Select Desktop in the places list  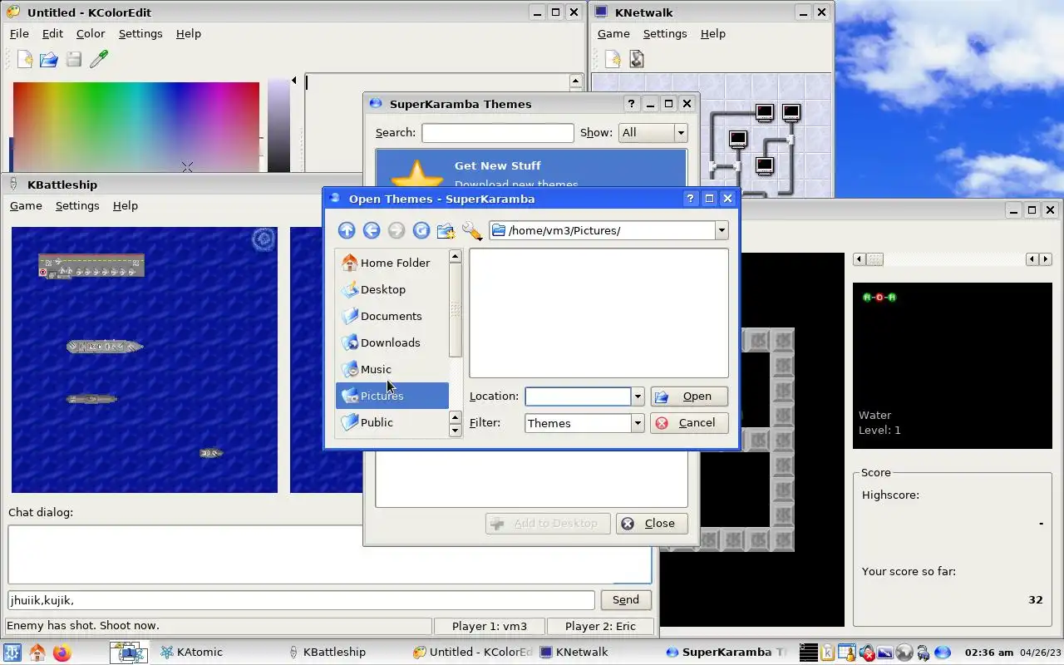click(392, 289)
